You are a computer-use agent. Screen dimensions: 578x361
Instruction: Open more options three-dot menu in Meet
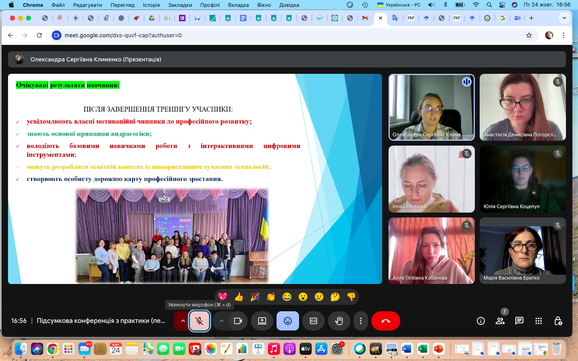tap(361, 321)
